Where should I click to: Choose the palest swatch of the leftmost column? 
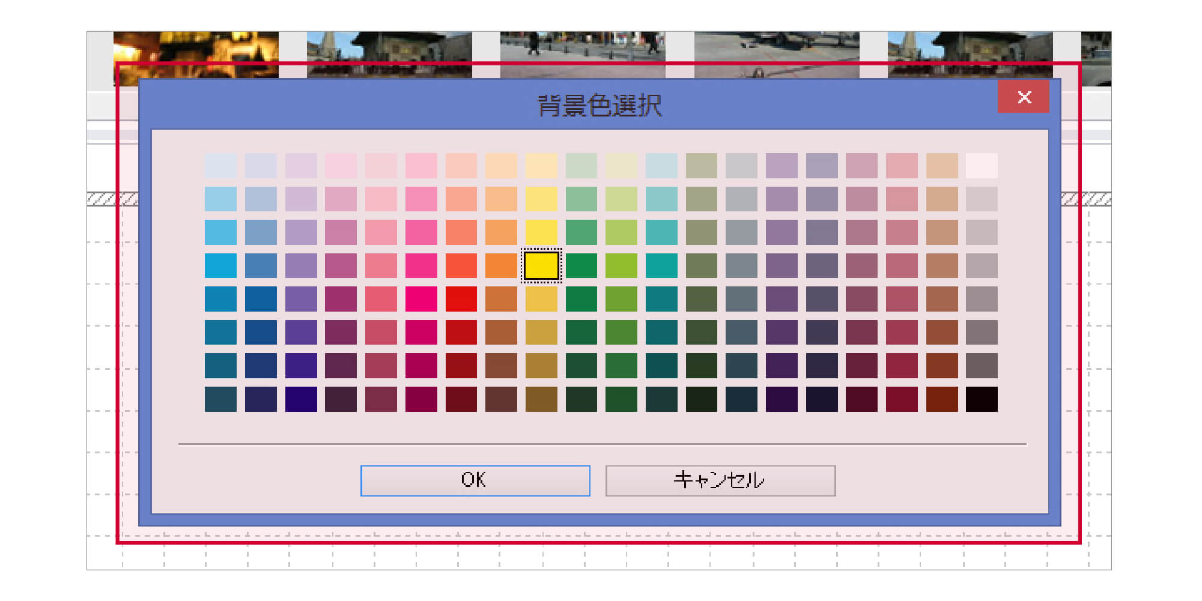coord(220,166)
